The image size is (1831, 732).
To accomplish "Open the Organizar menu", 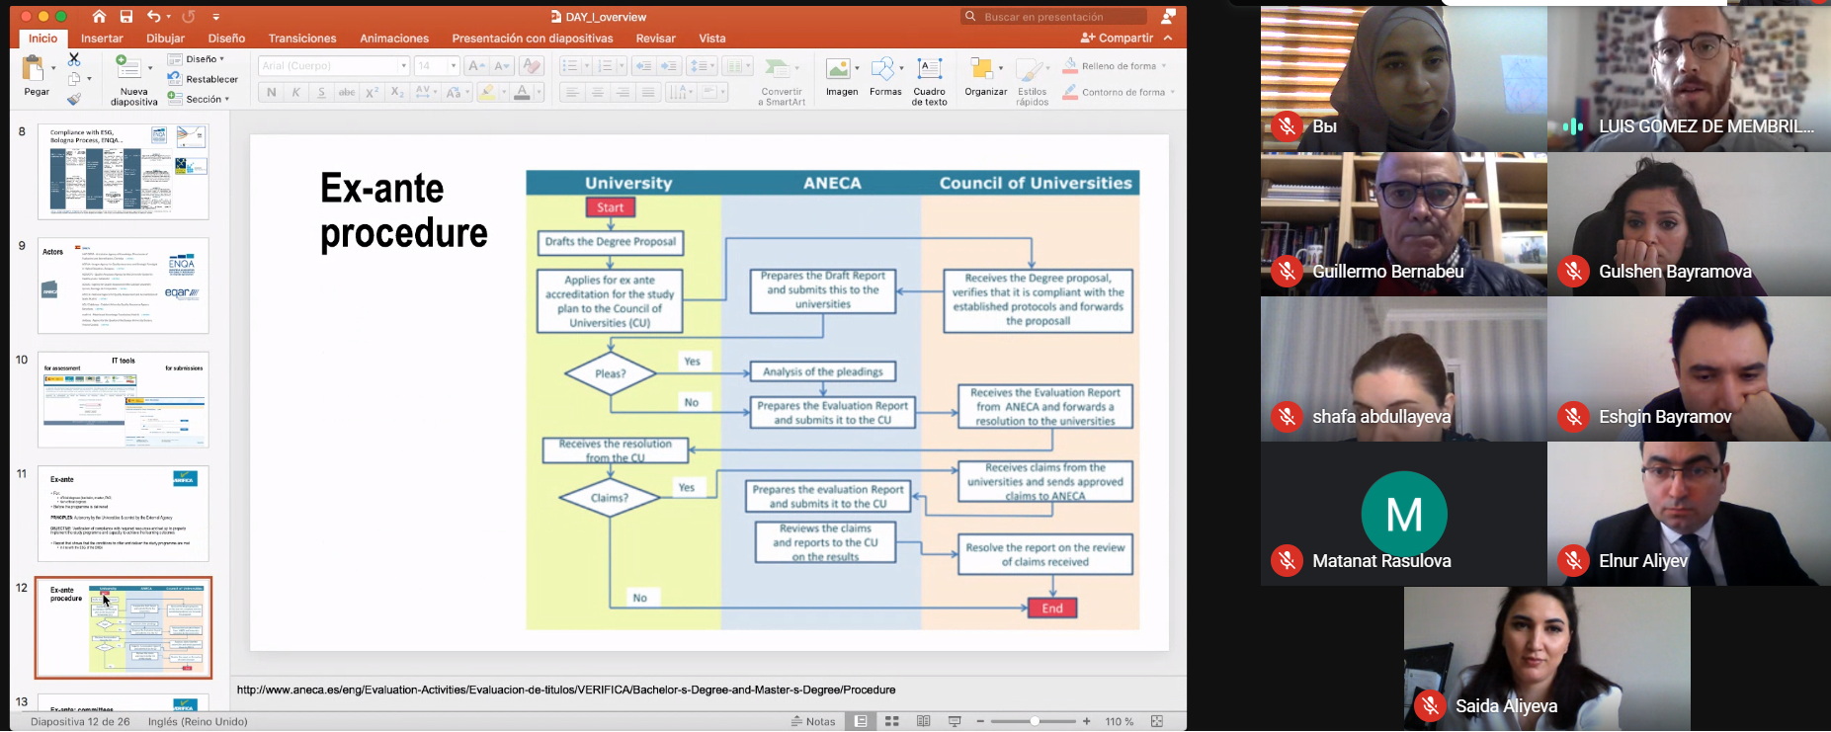I will click(x=985, y=77).
